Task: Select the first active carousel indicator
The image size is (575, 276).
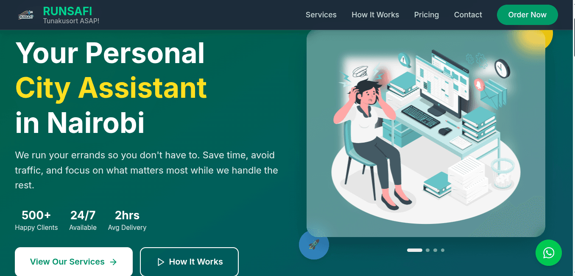Action: point(415,250)
